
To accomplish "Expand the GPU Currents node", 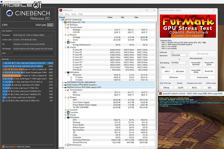I will 65,110.
